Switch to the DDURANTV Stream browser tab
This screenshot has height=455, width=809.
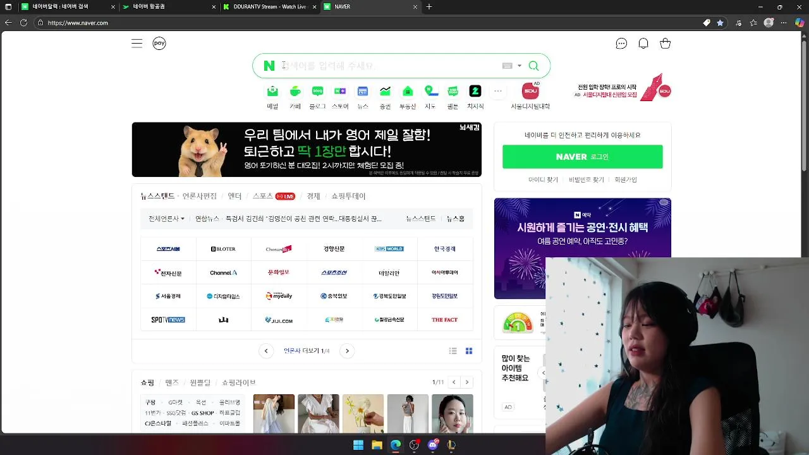click(269, 6)
